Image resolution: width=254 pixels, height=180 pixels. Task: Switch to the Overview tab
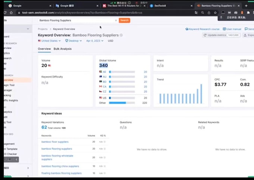tap(44, 49)
